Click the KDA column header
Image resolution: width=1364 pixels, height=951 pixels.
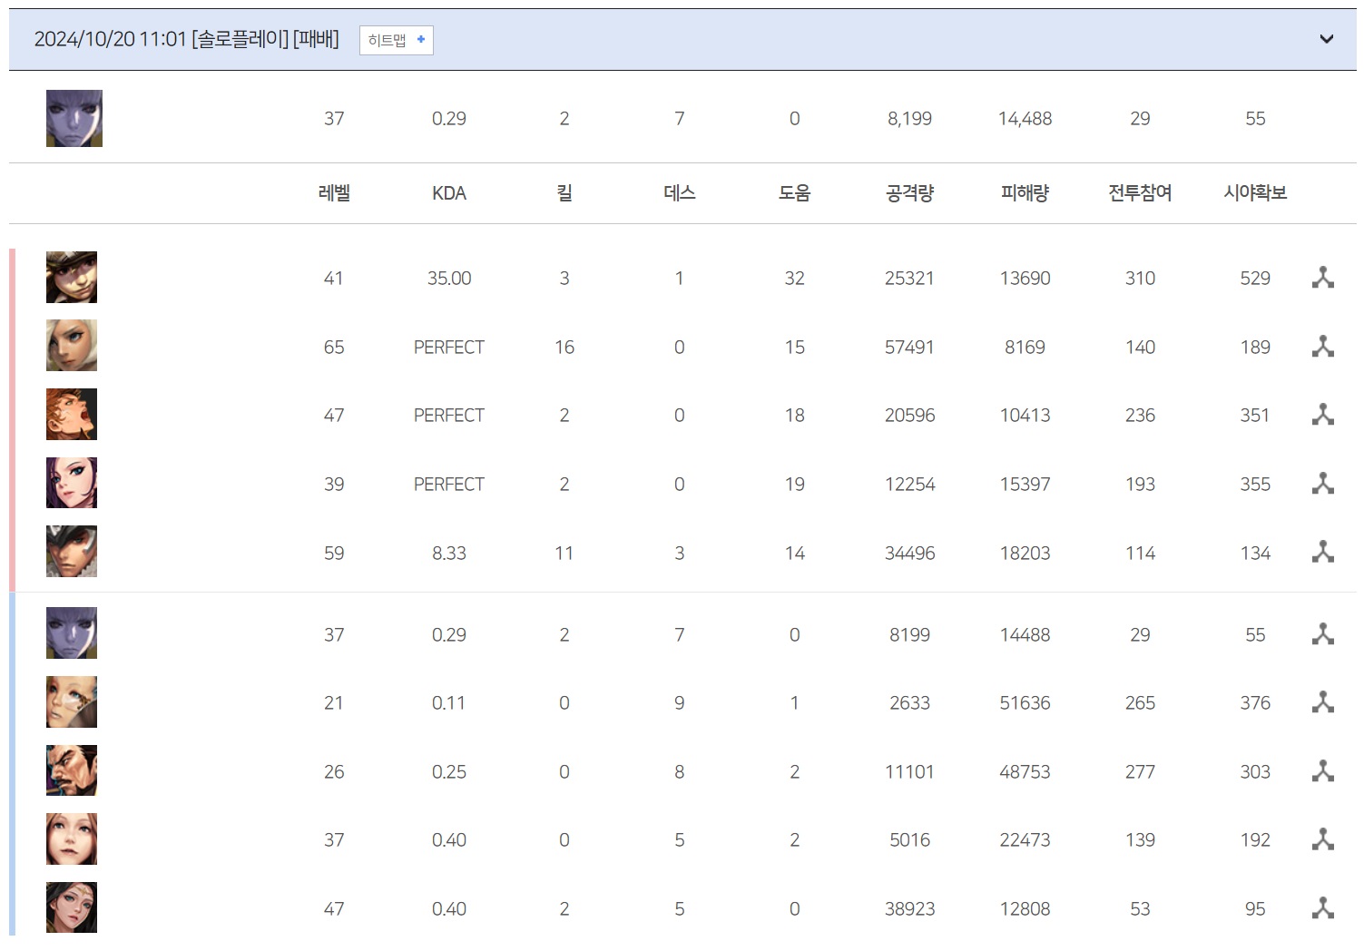tap(449, 193)
